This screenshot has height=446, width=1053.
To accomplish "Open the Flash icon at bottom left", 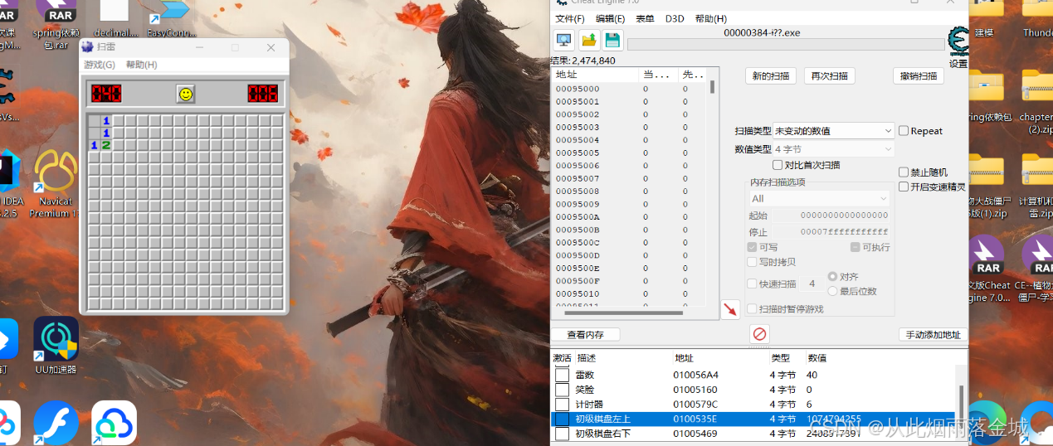I will pyautogui.click(x=56, y=423).
